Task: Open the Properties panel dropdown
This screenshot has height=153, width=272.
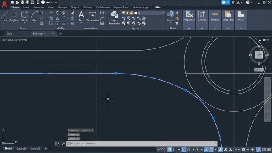Action: tap(189, 28)
